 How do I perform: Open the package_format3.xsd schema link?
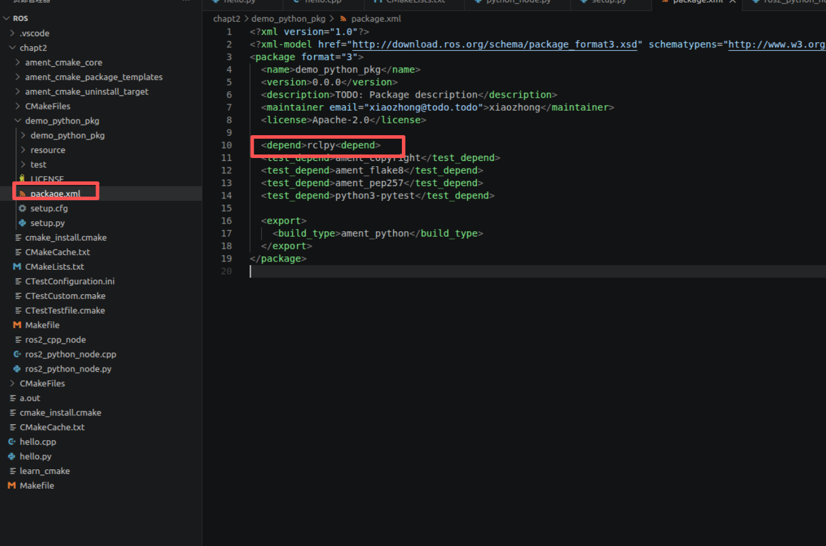[494, 44]
